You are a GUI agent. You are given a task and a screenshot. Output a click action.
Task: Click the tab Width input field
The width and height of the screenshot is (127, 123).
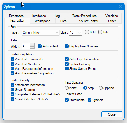pos(26,46)
